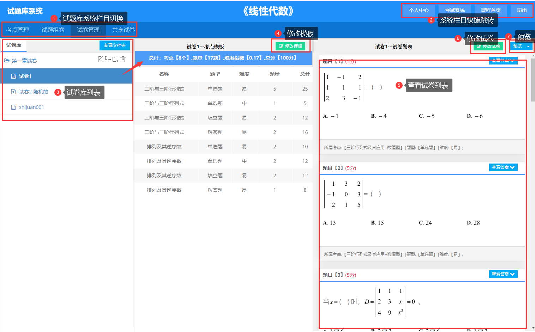Jump to 考试系统
Viewport: 535px width, 332px height.
(x=455, y=10)
